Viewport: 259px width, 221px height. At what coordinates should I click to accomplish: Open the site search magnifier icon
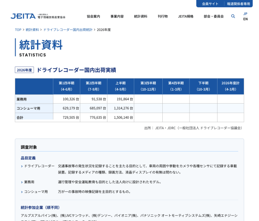pos(233,16)
